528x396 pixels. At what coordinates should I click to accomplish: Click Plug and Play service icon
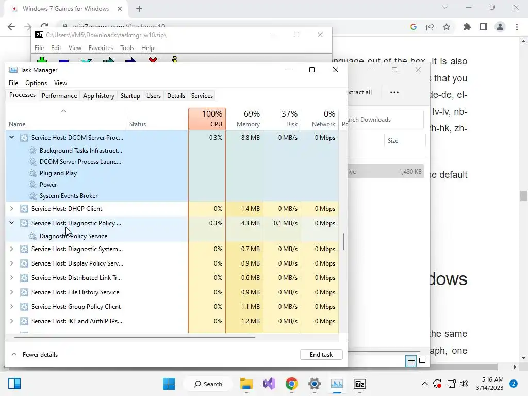(32, 173)
